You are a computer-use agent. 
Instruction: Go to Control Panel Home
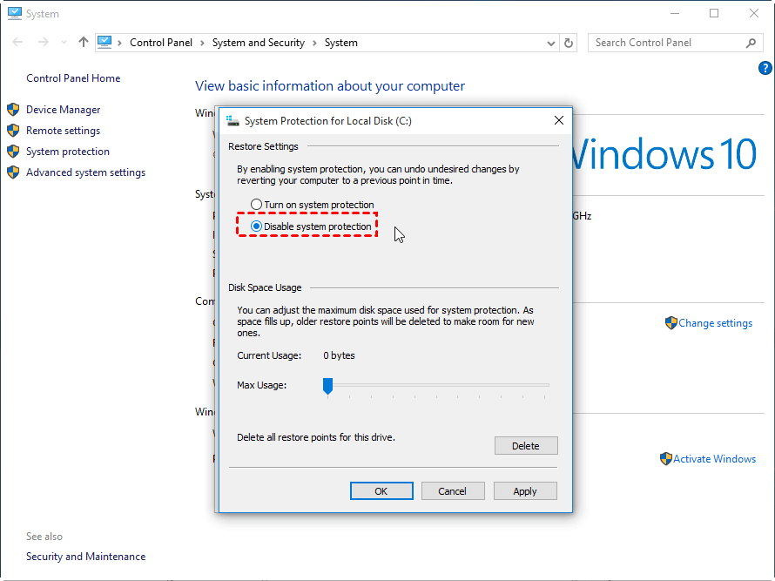point(73,78)
